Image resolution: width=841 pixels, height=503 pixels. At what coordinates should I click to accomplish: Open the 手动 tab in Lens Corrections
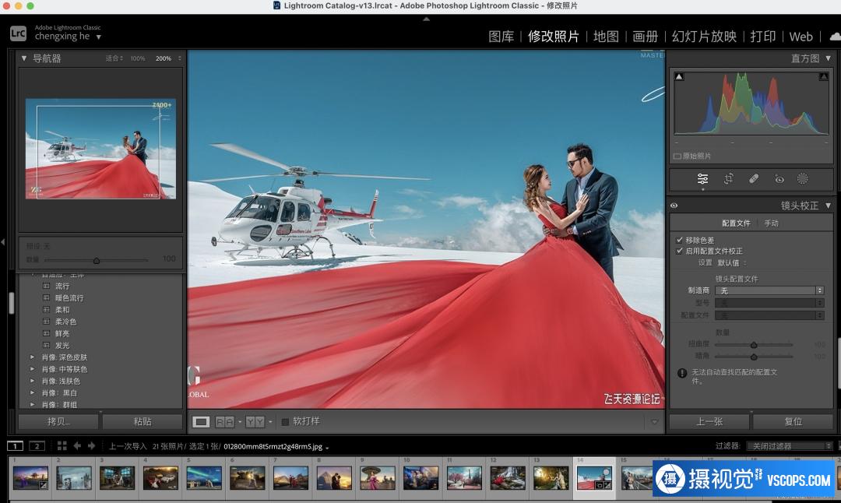click(771, 223)
